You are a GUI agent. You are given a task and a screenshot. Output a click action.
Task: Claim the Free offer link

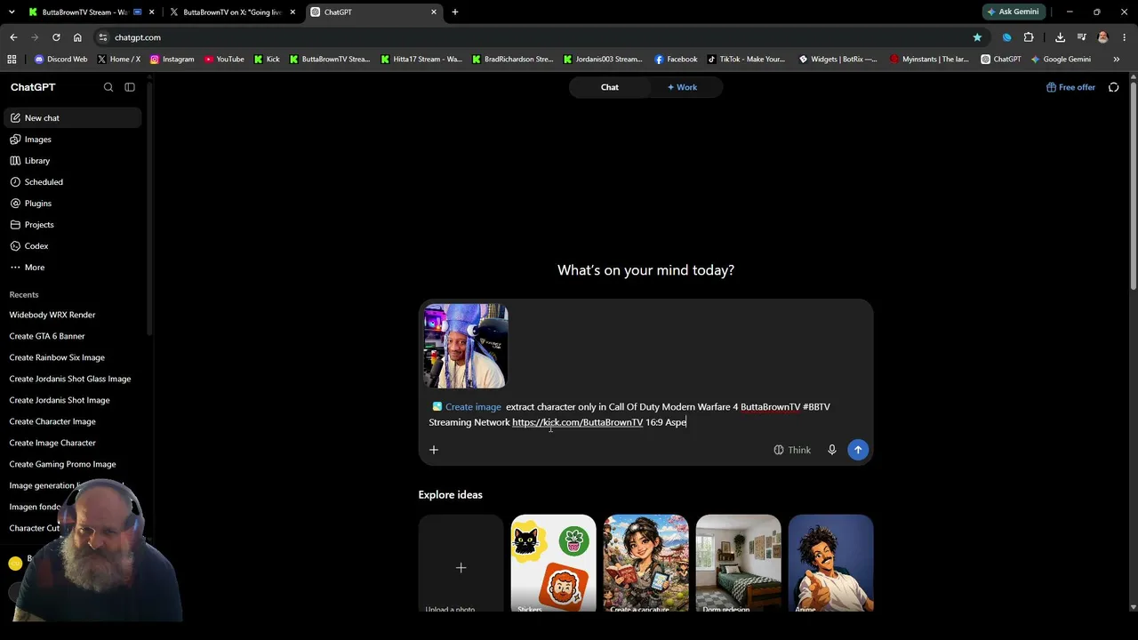(1070, 87)
